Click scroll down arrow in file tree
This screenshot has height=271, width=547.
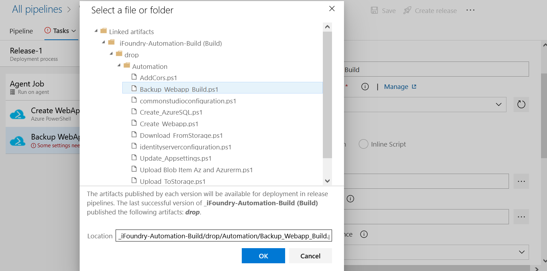pos(327,181)
